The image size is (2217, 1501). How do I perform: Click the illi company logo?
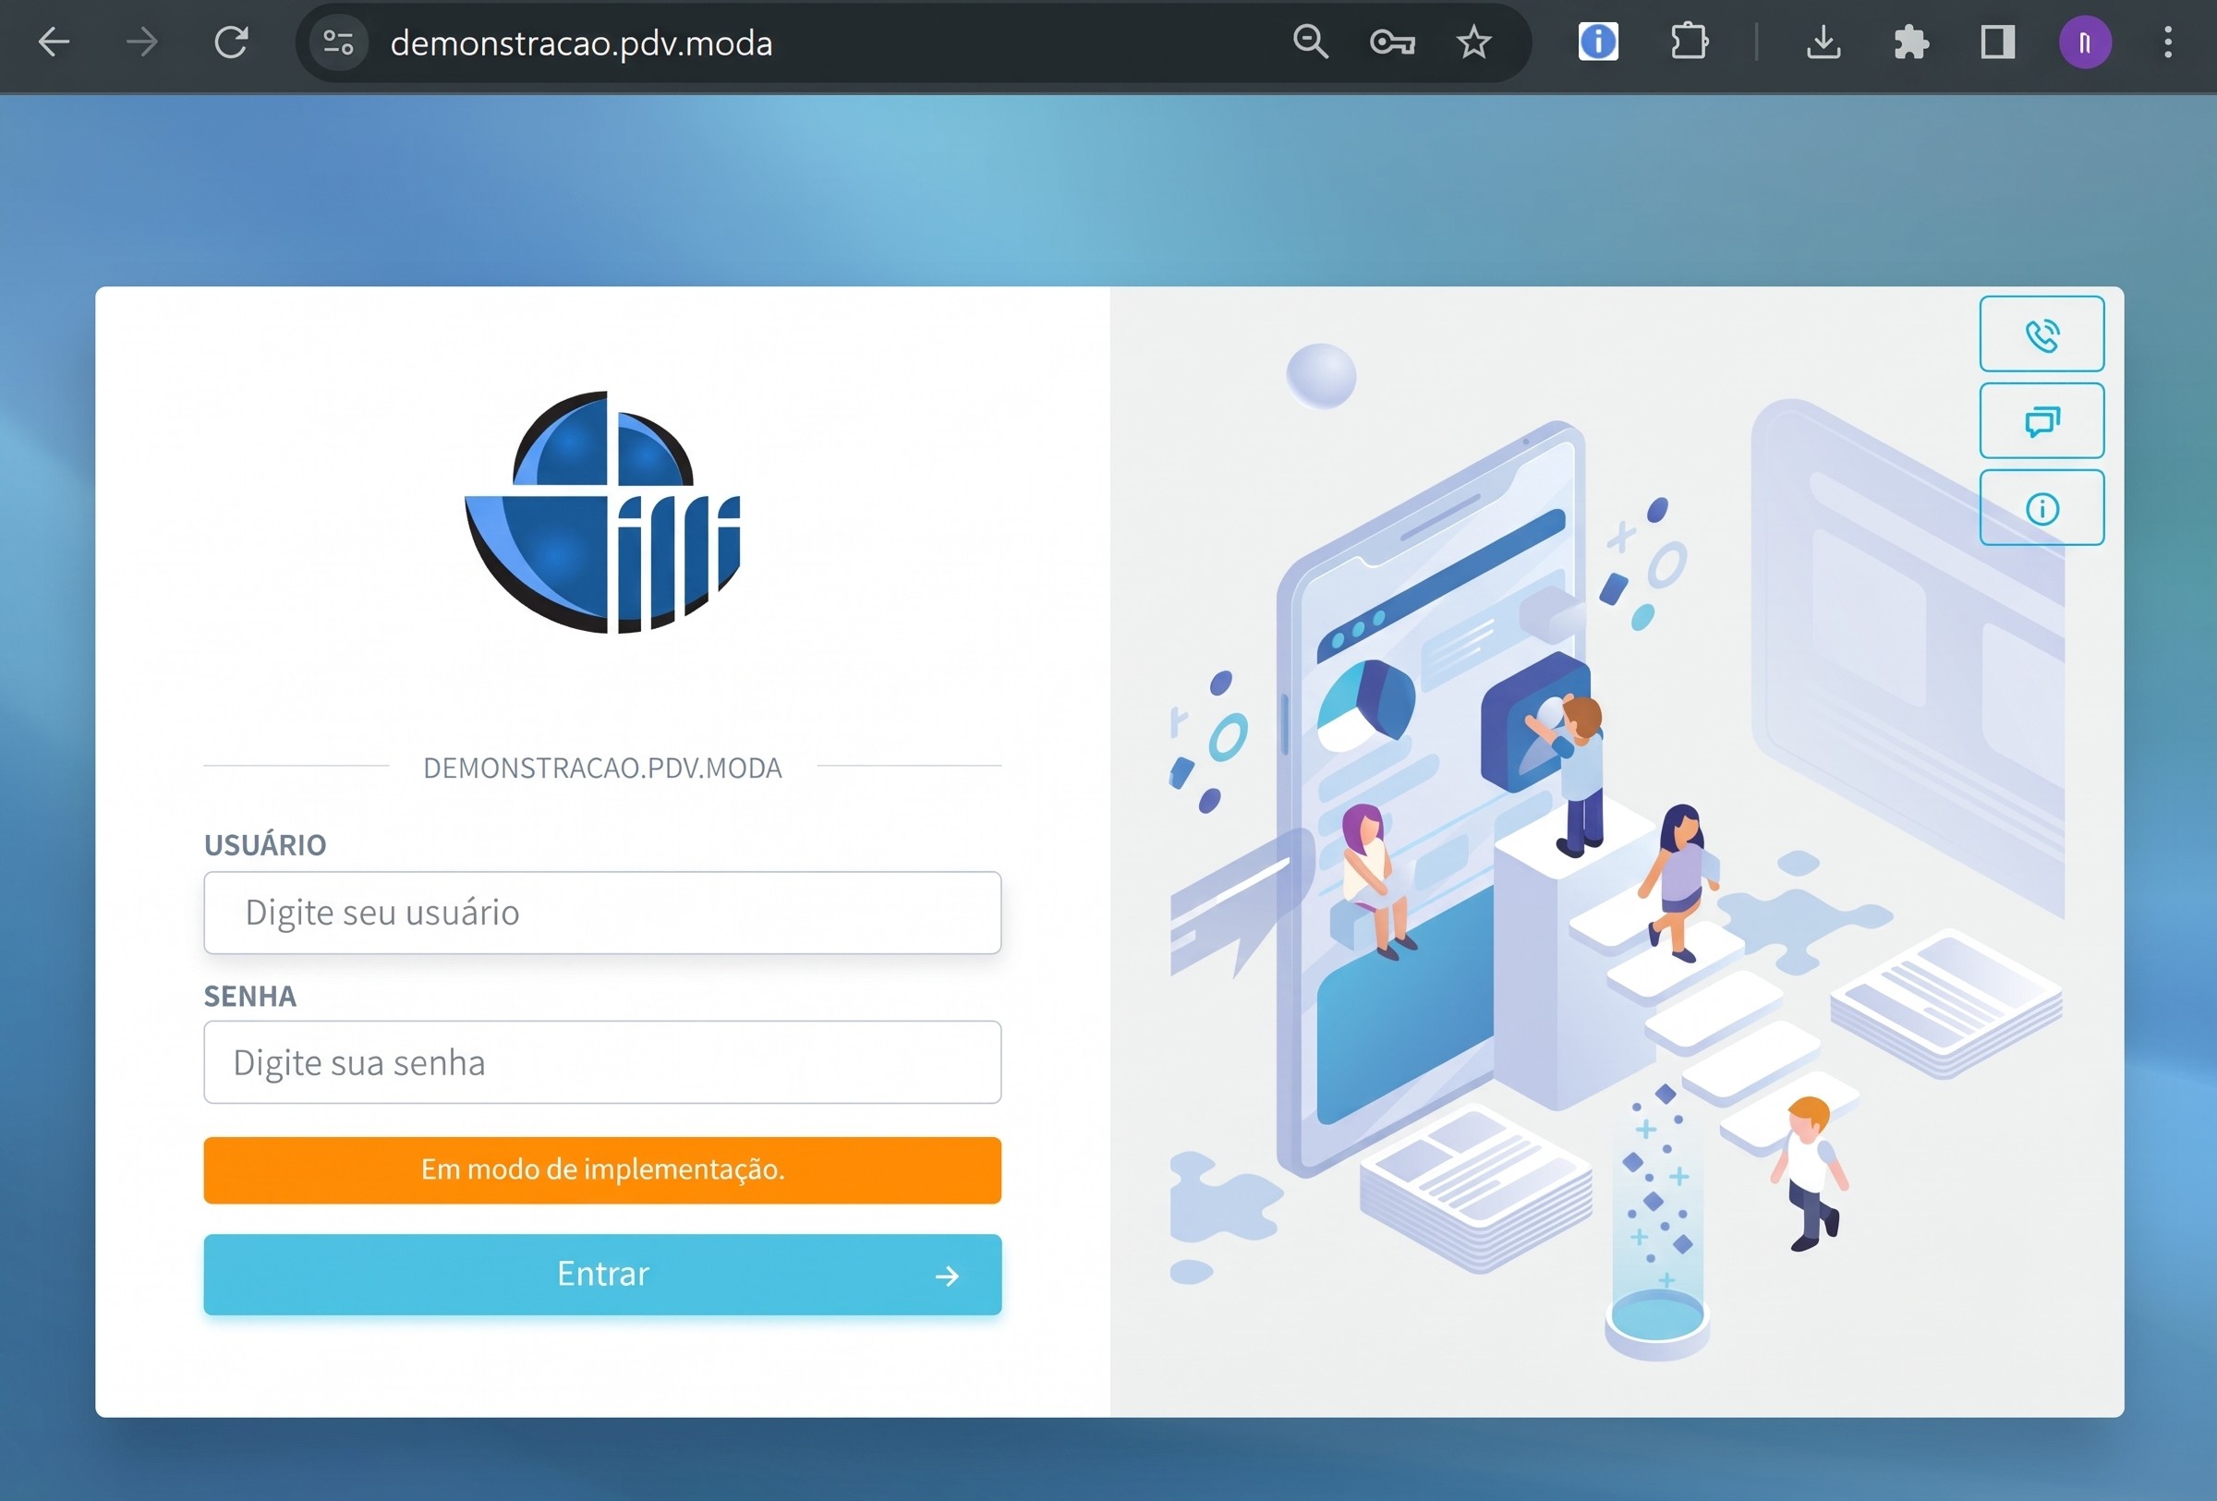tap(603, 512)
